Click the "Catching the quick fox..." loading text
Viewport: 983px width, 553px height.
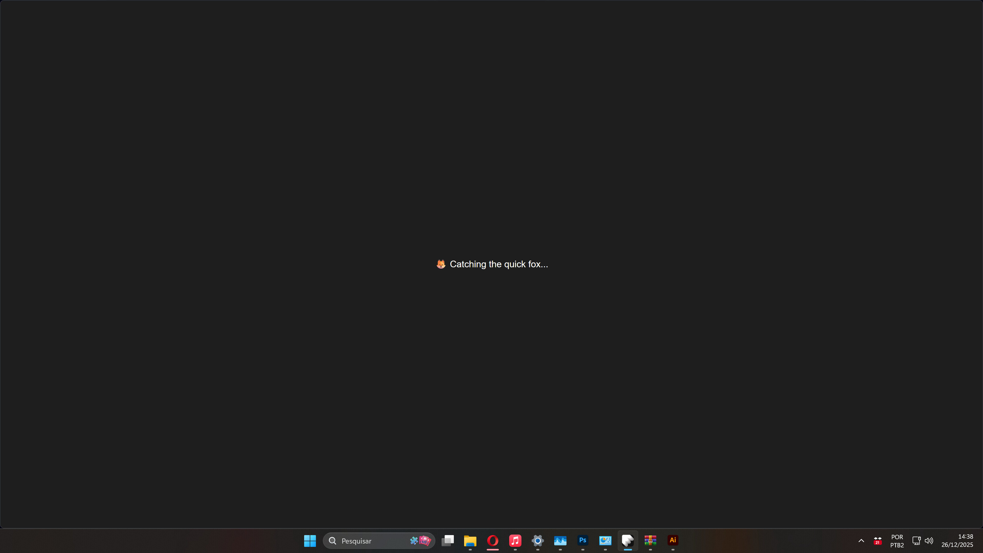point(498,264)
